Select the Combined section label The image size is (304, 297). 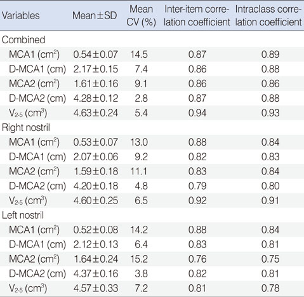point(23,40)
